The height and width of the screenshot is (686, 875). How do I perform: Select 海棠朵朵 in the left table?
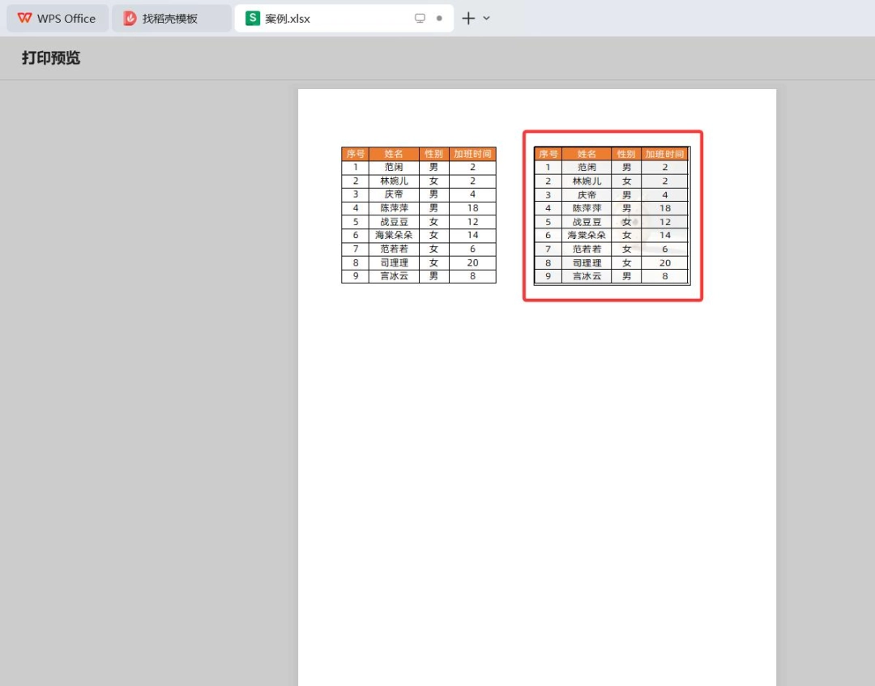pyautogui.click(x=394, y=236)
